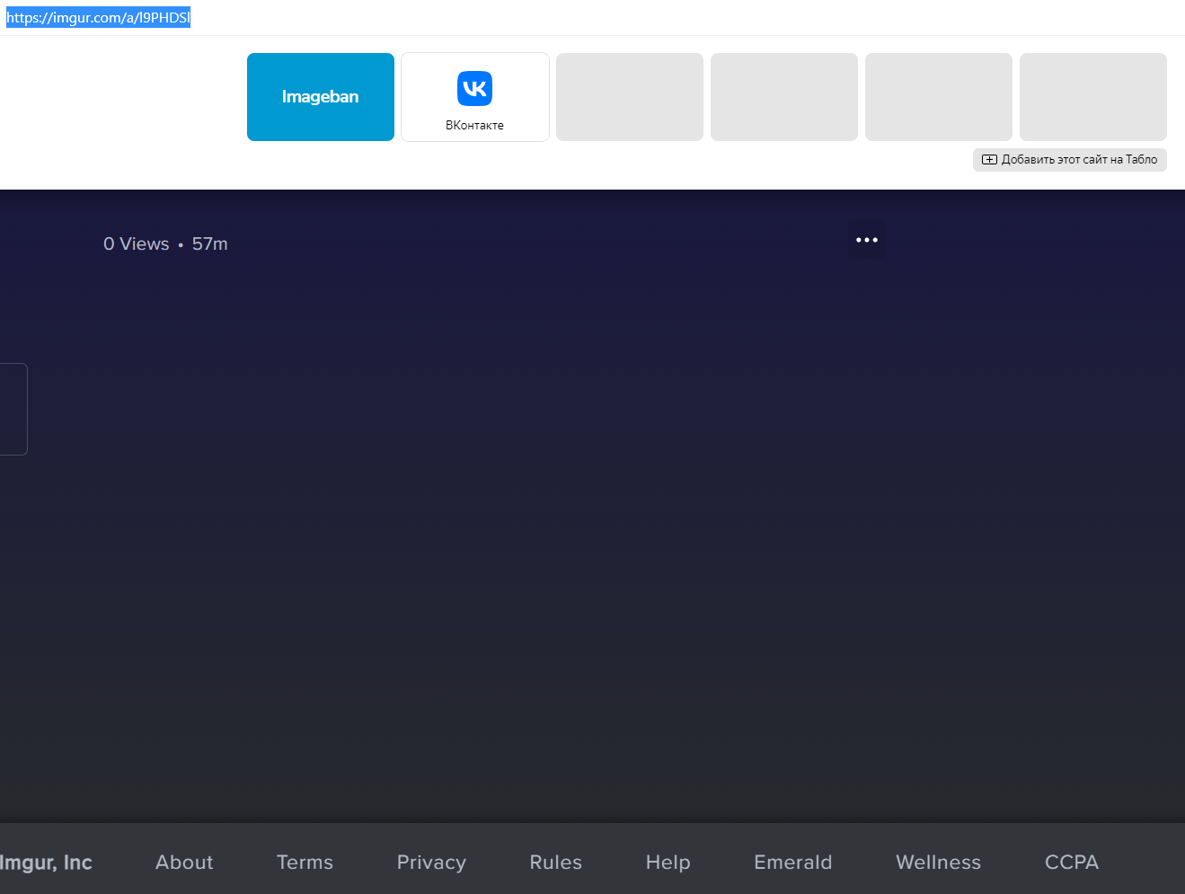This screenshot has width=1185, height=894.
Task: Go to the Privacy page link
Action: pyautogui.click(x=431, y=863)
